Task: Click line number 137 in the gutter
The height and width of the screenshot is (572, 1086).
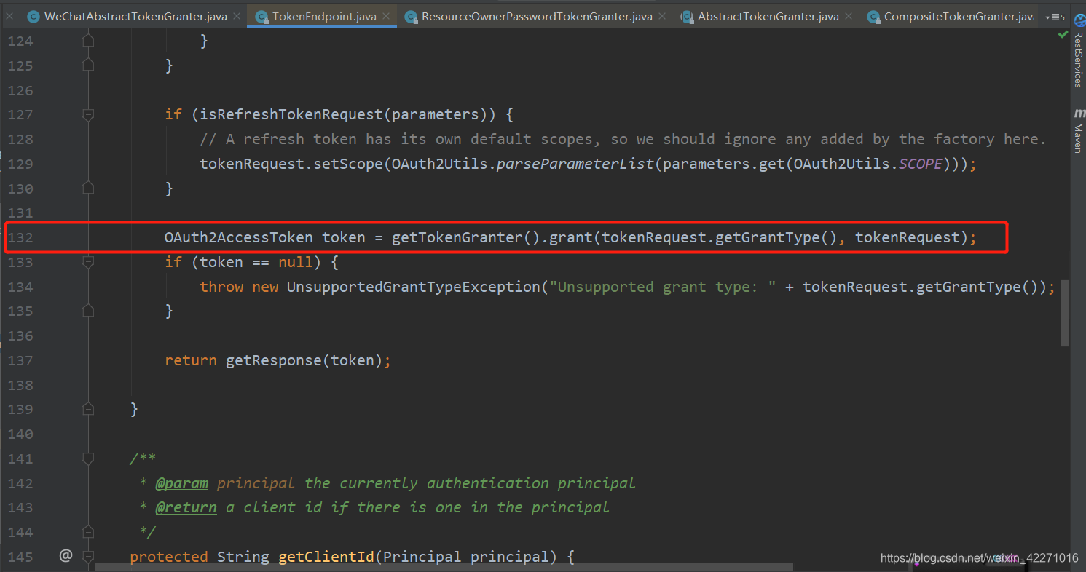Action: coord(20,360)
